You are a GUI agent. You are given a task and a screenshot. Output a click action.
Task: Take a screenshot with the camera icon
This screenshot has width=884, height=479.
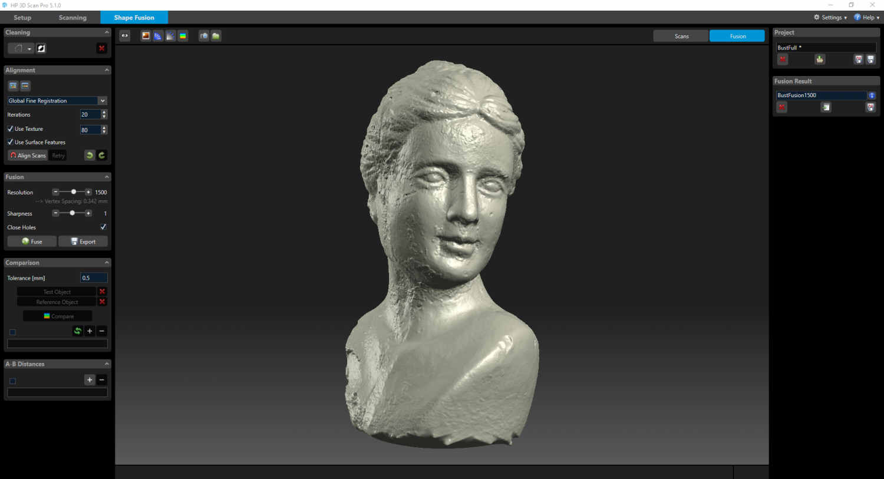[203, 36]
